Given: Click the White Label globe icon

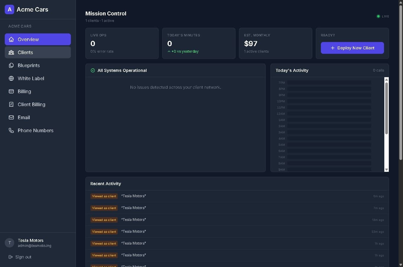Looking at the screenshot, I should click(x=11, y=78).
